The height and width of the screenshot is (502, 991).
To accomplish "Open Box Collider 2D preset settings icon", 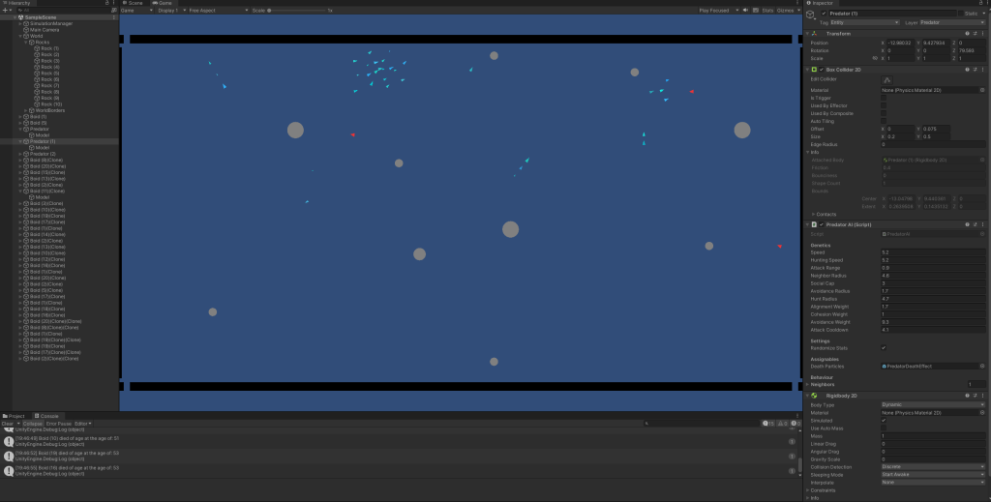I will click(976, 70).
